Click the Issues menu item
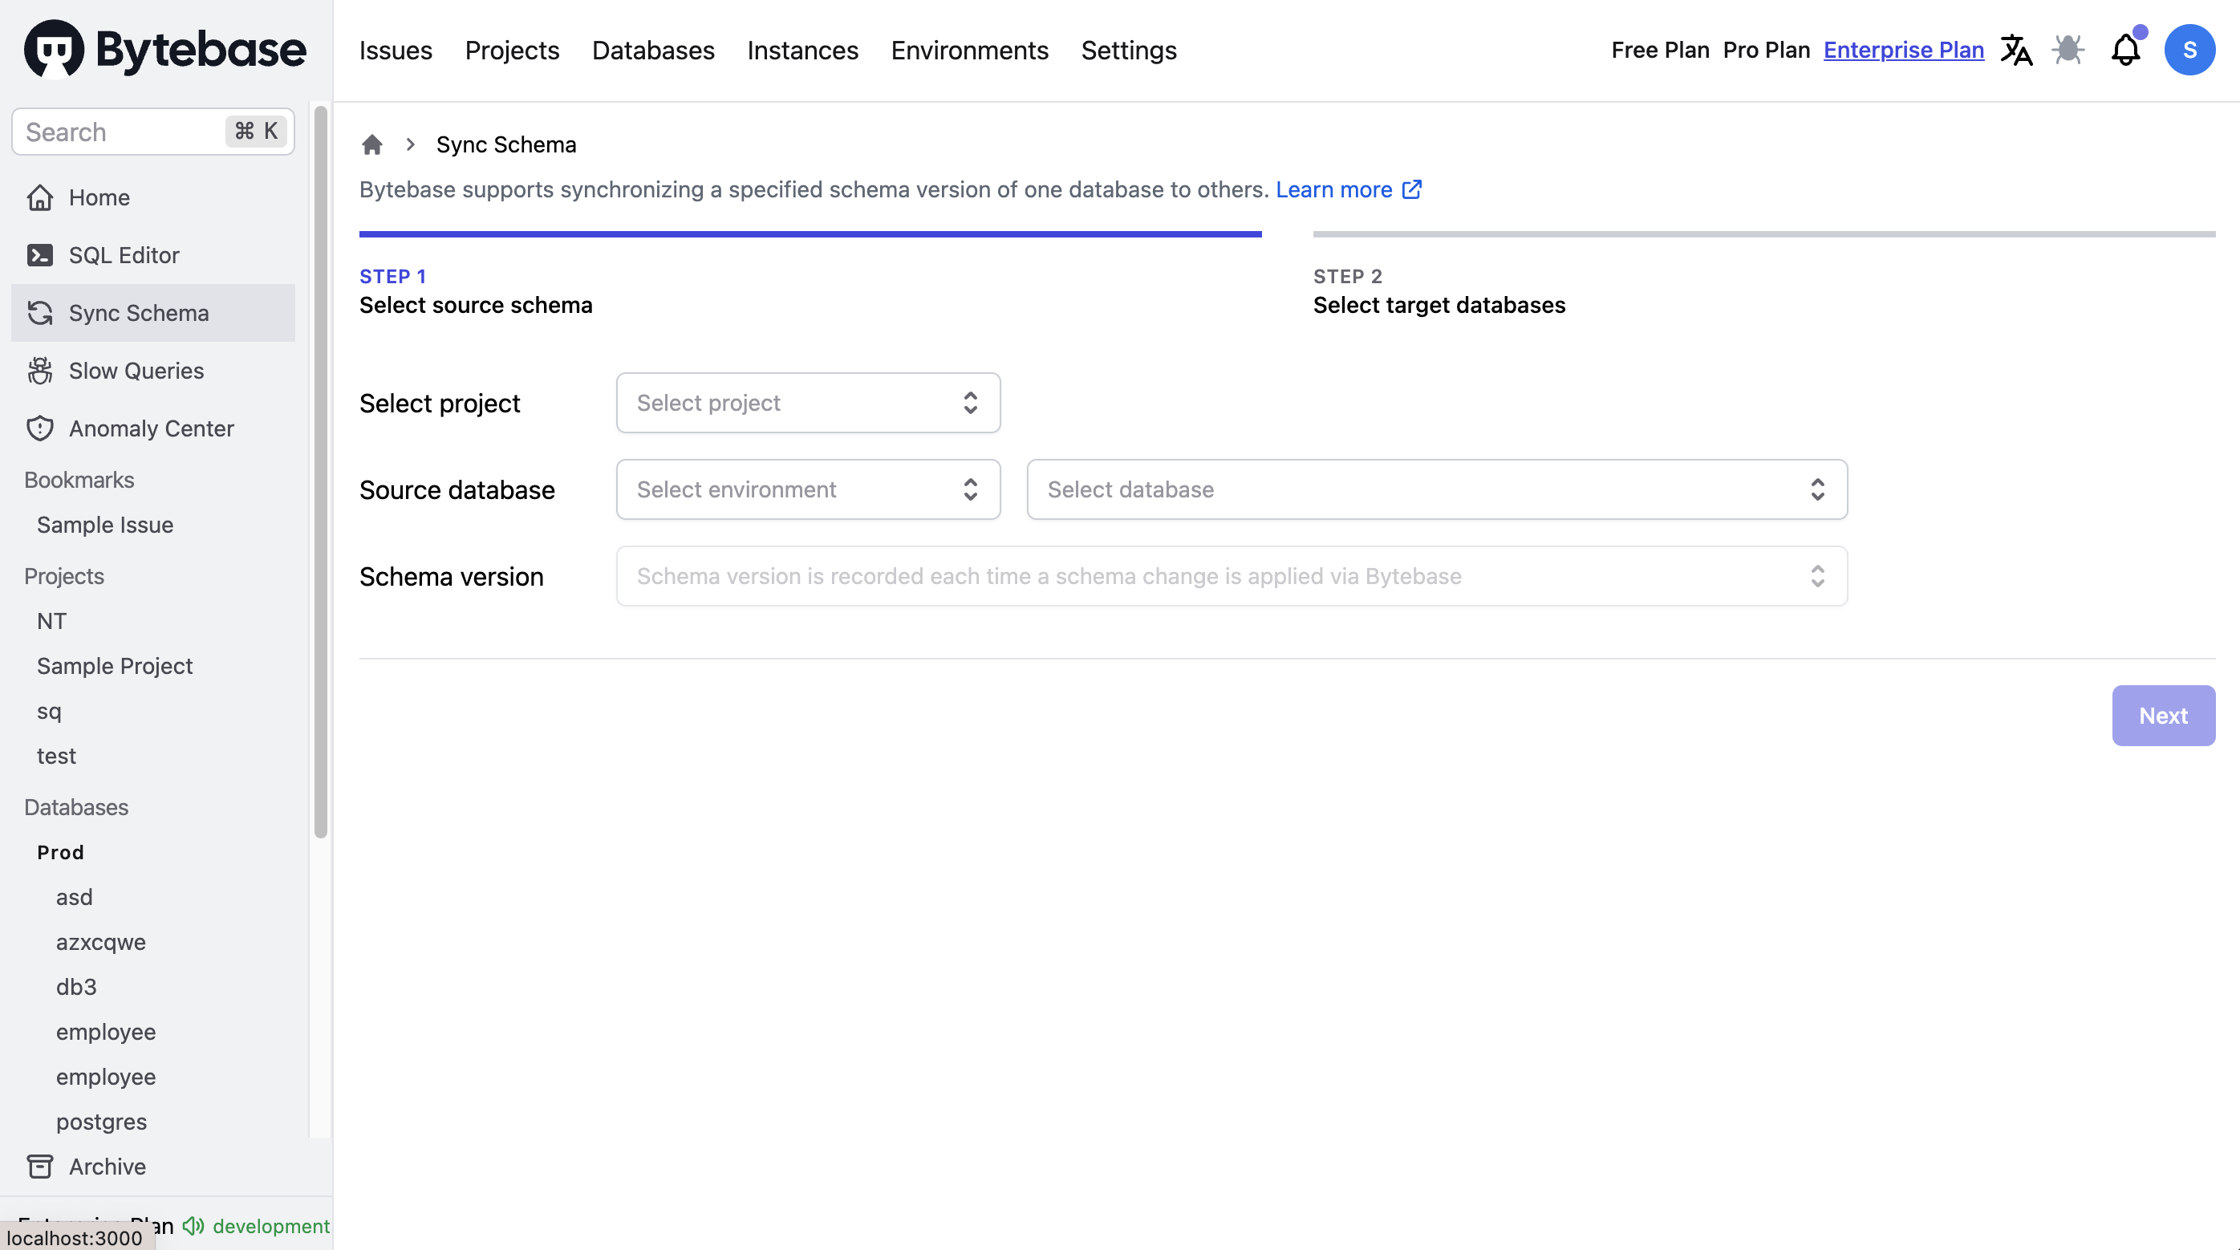 pos(396,47)
